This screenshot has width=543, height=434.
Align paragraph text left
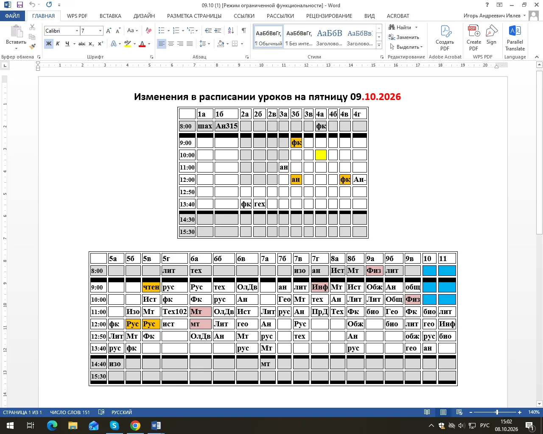pyautogui.click(x=162, y=44)
